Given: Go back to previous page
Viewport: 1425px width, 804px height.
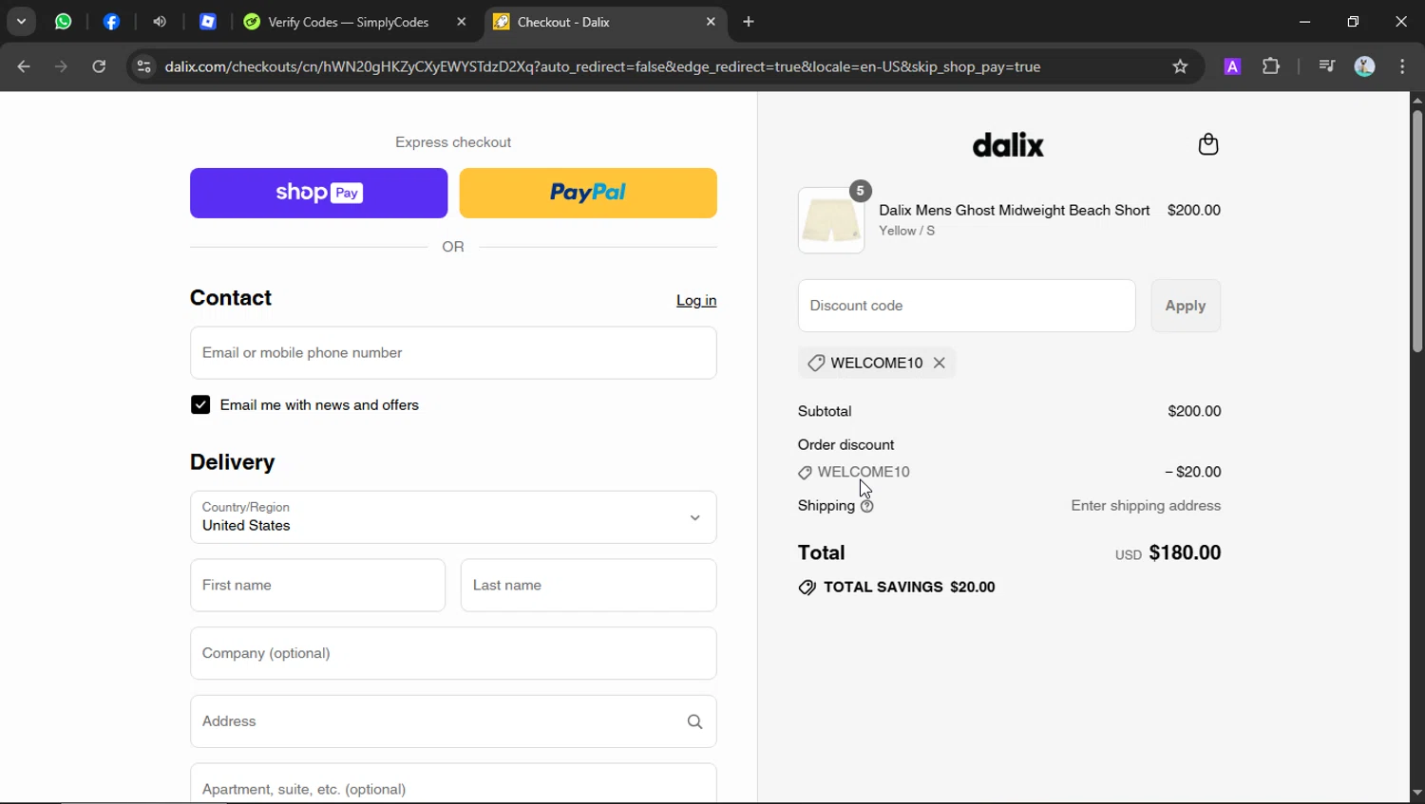Looking at the screenshot, I should pyautogui.click(x=24, y=66).
